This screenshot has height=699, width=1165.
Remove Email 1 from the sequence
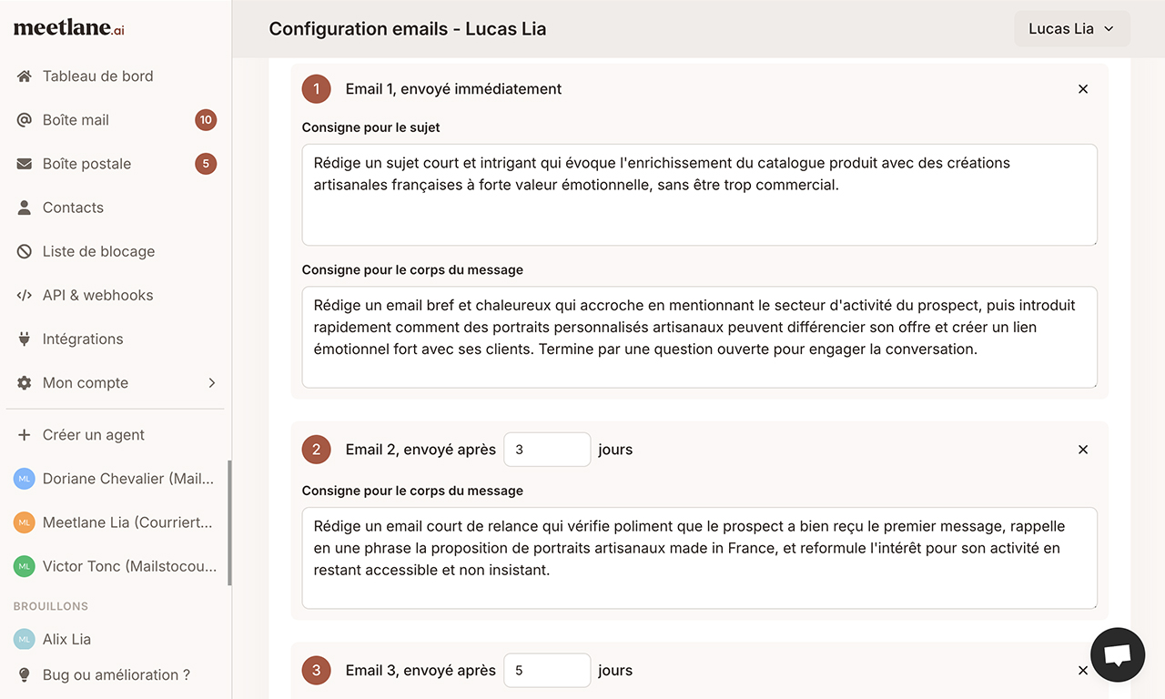pyautogui.click(x=1083, y=88)
